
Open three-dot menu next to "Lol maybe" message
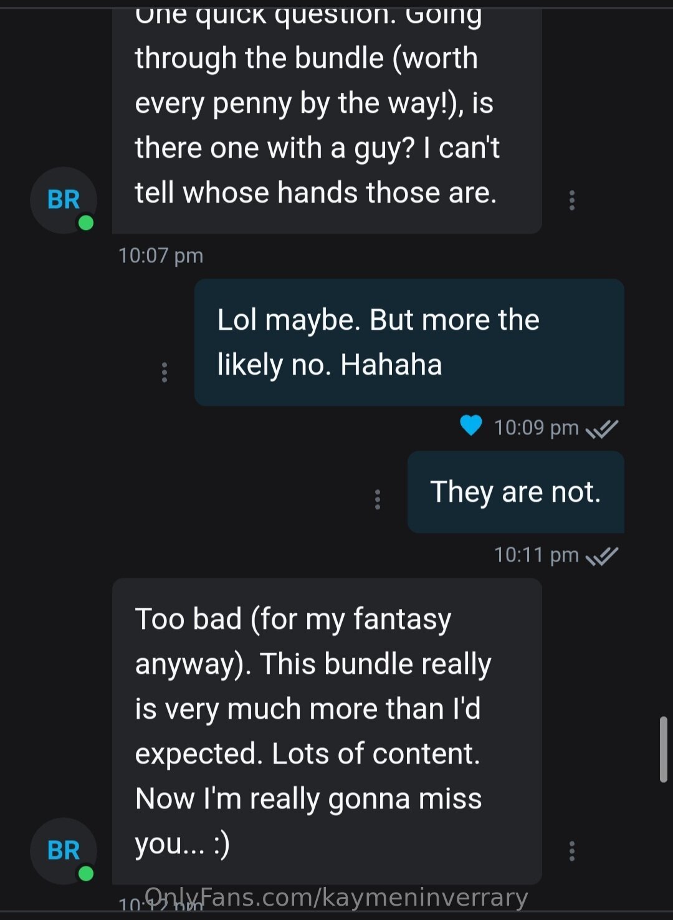tap(165, 372)
